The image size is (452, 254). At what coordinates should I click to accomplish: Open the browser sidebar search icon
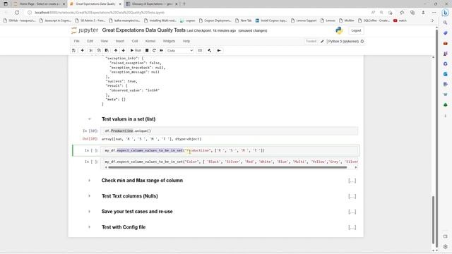pyautogui.click(x=445, y=23)
